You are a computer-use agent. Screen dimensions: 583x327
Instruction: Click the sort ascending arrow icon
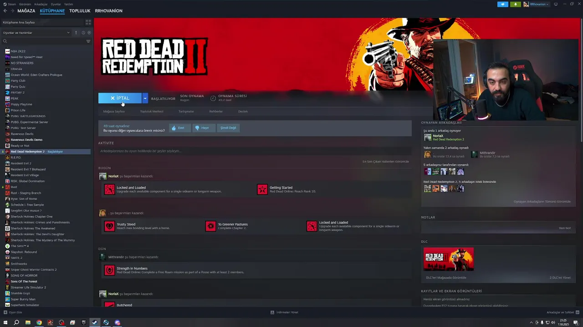(x=76, y=33)
